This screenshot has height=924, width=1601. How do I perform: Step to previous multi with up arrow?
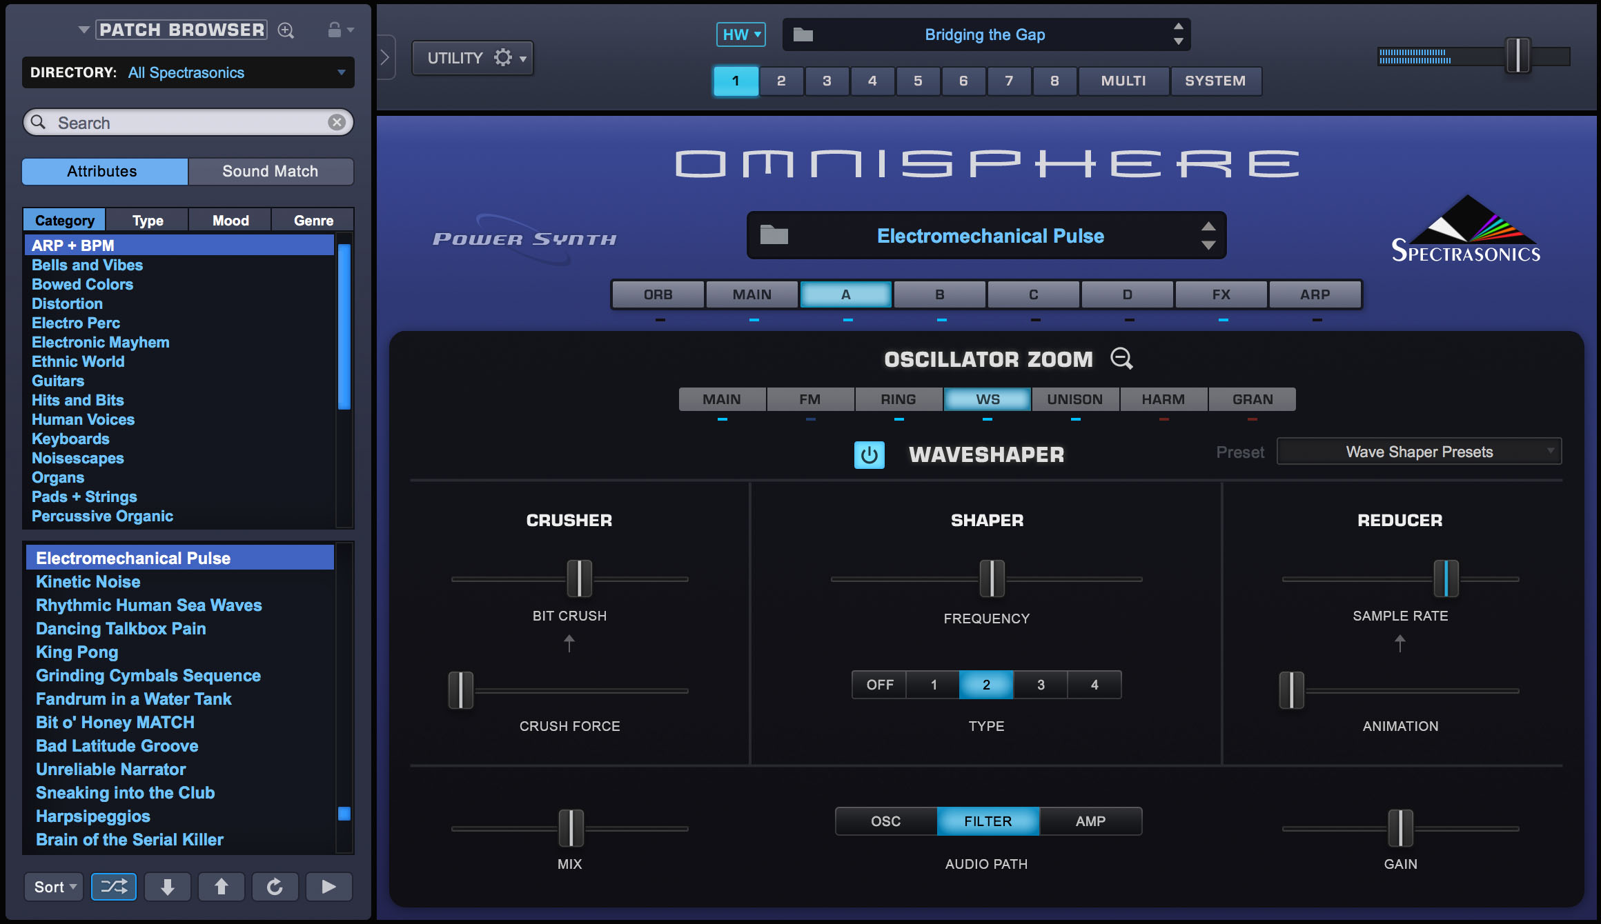pyautogui.click(x=1179, y=26)
